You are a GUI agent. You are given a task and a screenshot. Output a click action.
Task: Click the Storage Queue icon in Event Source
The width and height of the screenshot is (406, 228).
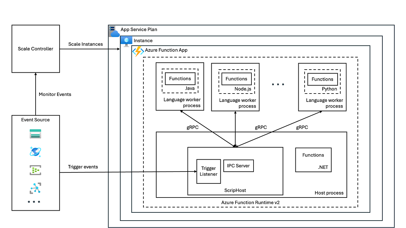click(35, 134)
